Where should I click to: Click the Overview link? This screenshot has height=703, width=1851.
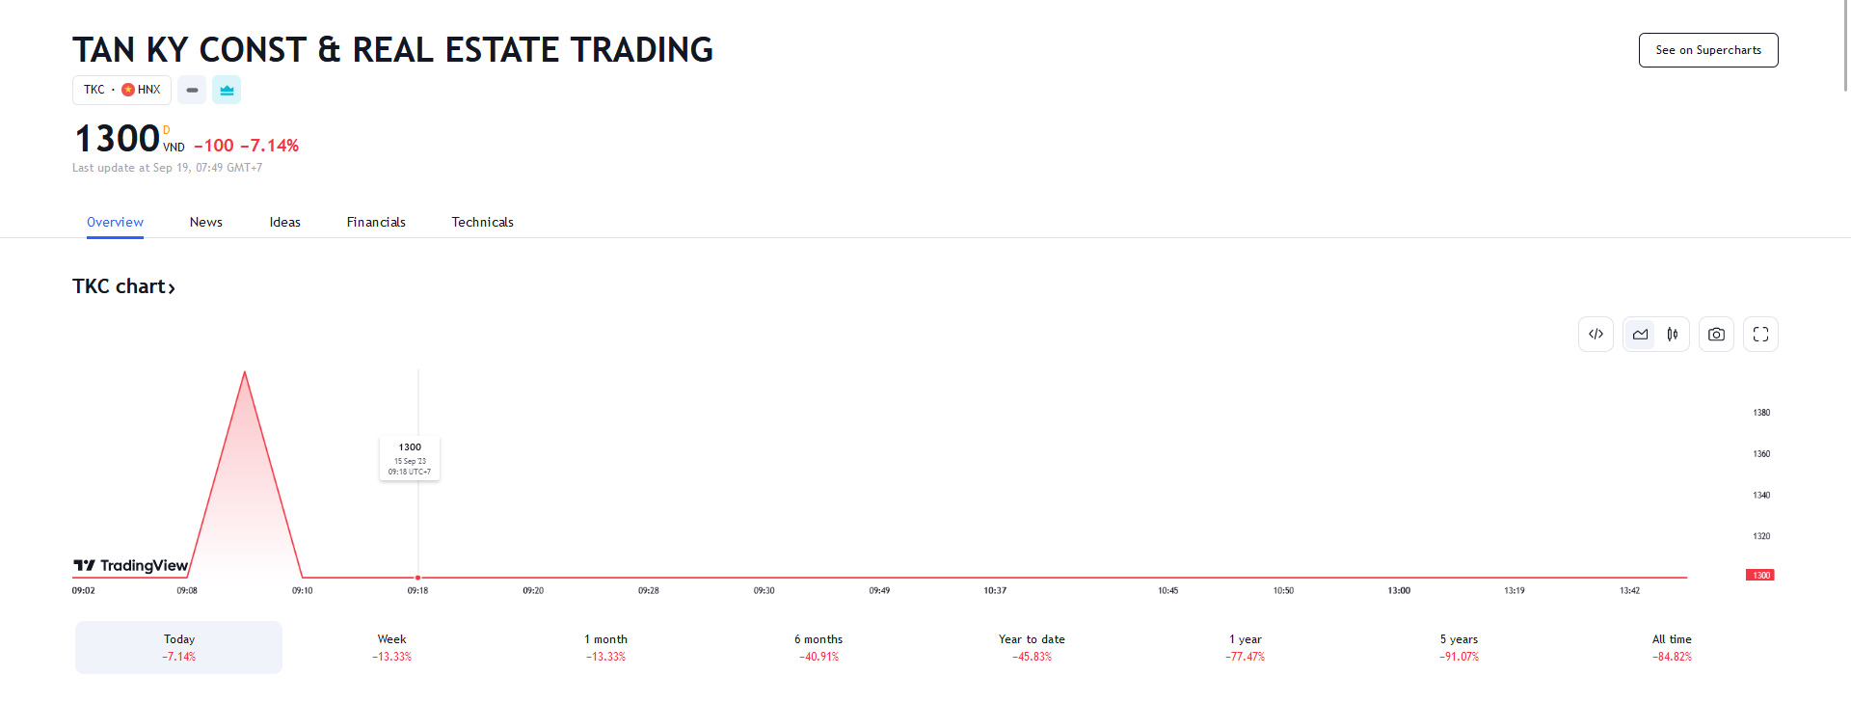115,222
